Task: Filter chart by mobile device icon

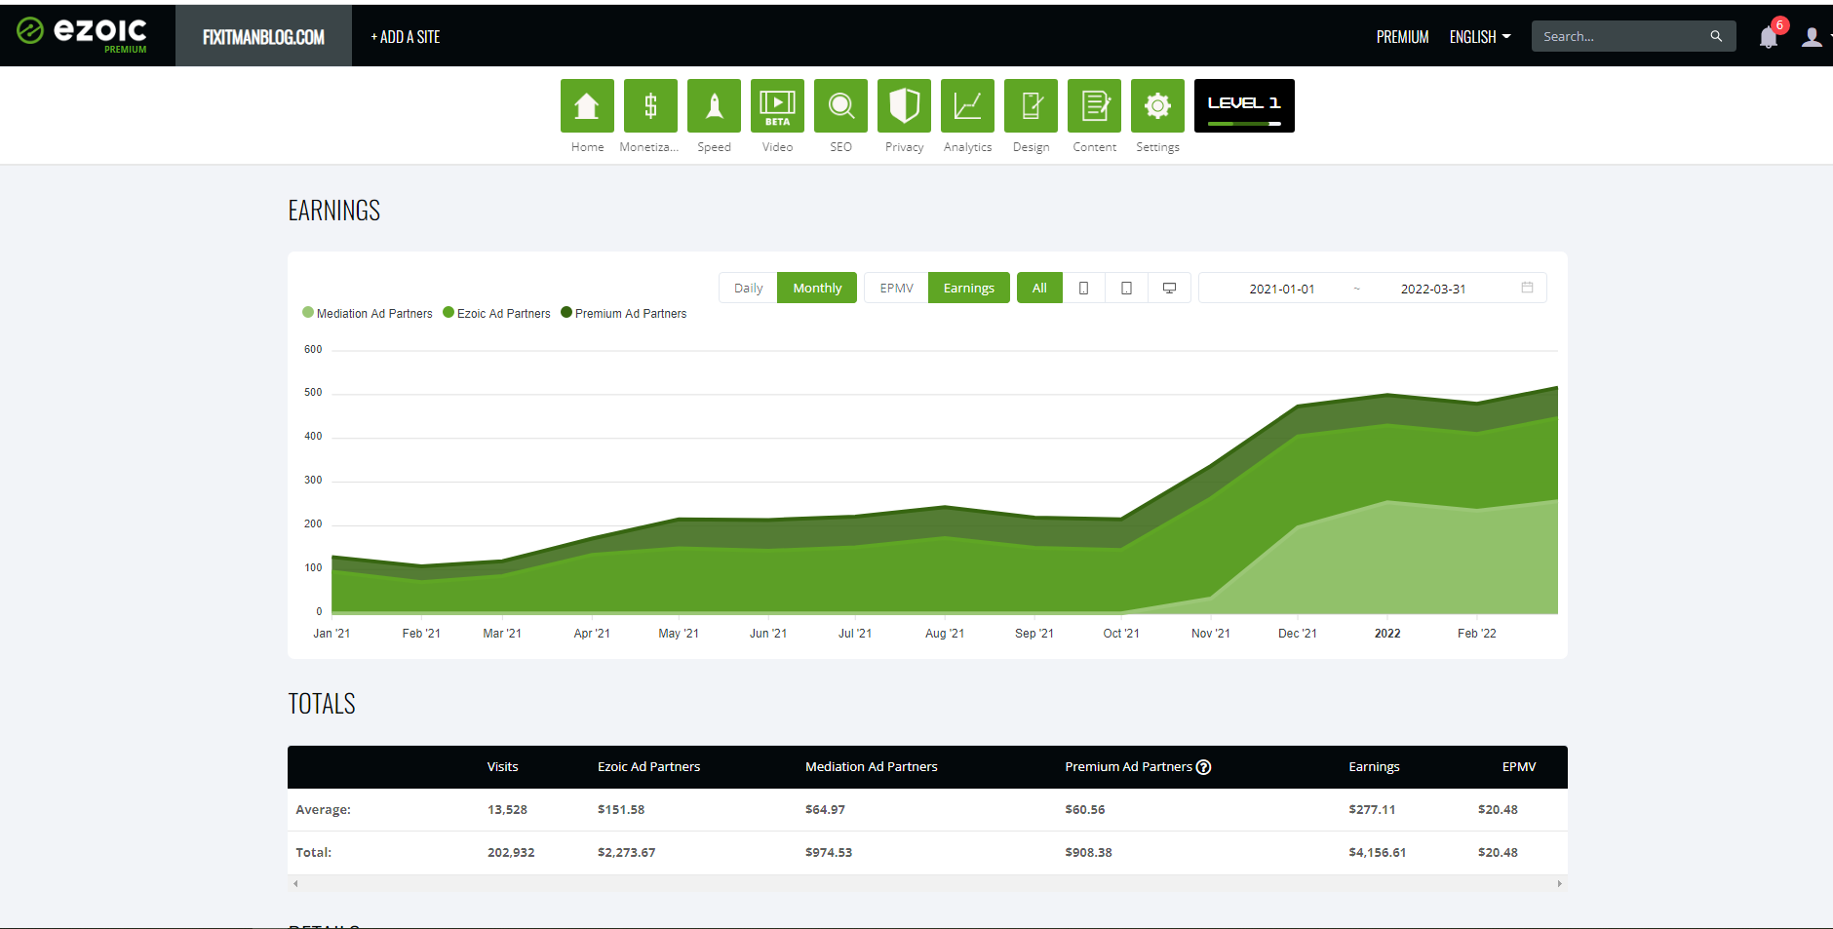Action: point(1083,288)
